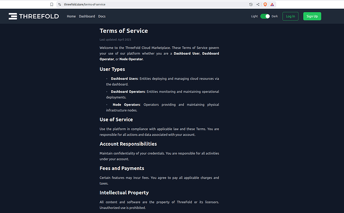Click 'Unauthorized use is prohibited.' sentence

[123, 208]
